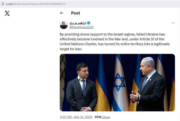Open the 11:27 AM Mar 14, 2026 timestamp
Image resolution: width=180 pixels, height=121 pixels.
76,117
